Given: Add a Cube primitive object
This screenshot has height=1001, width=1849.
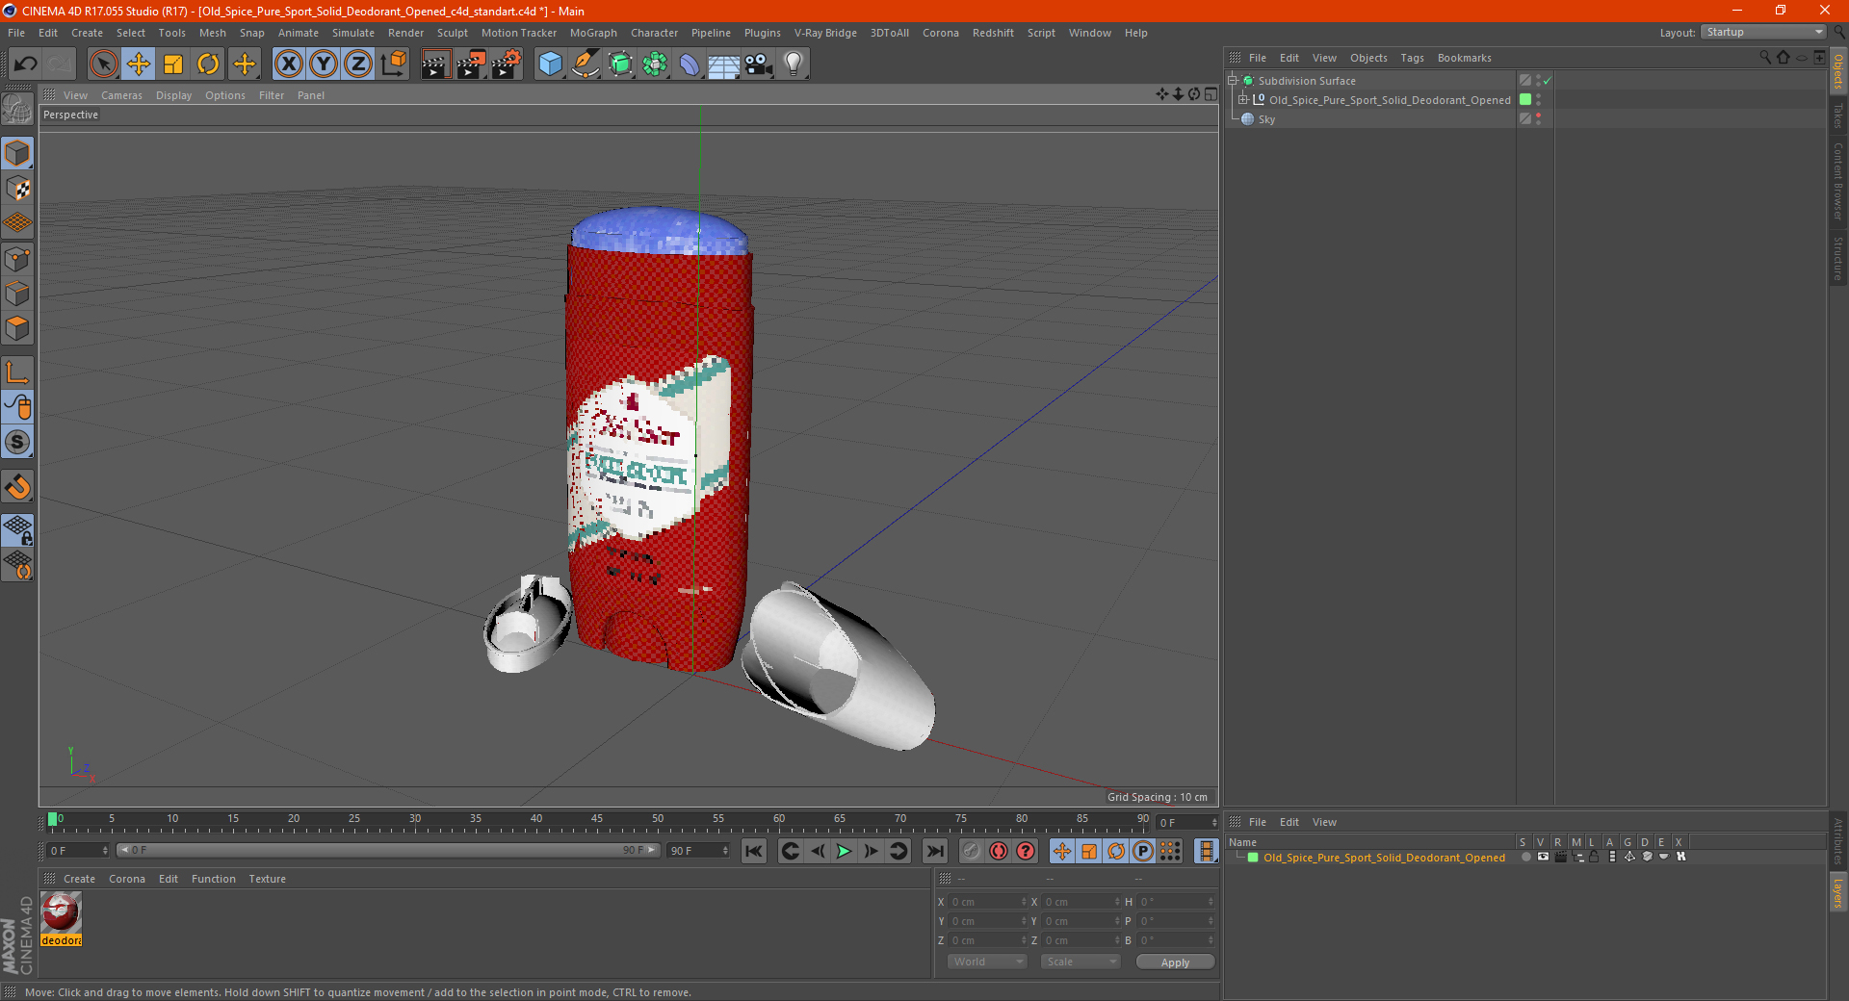Looking at the screenshot, I should [551, 64].
